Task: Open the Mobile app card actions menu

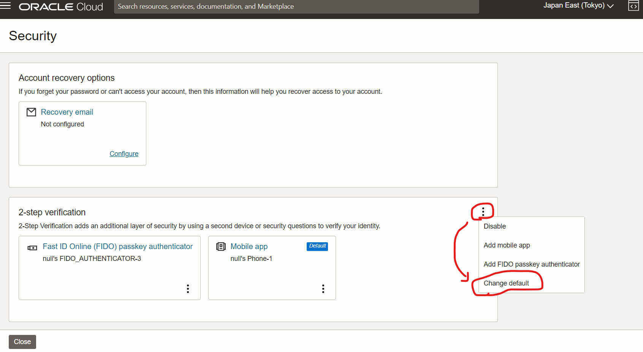Action: [323, 289]
